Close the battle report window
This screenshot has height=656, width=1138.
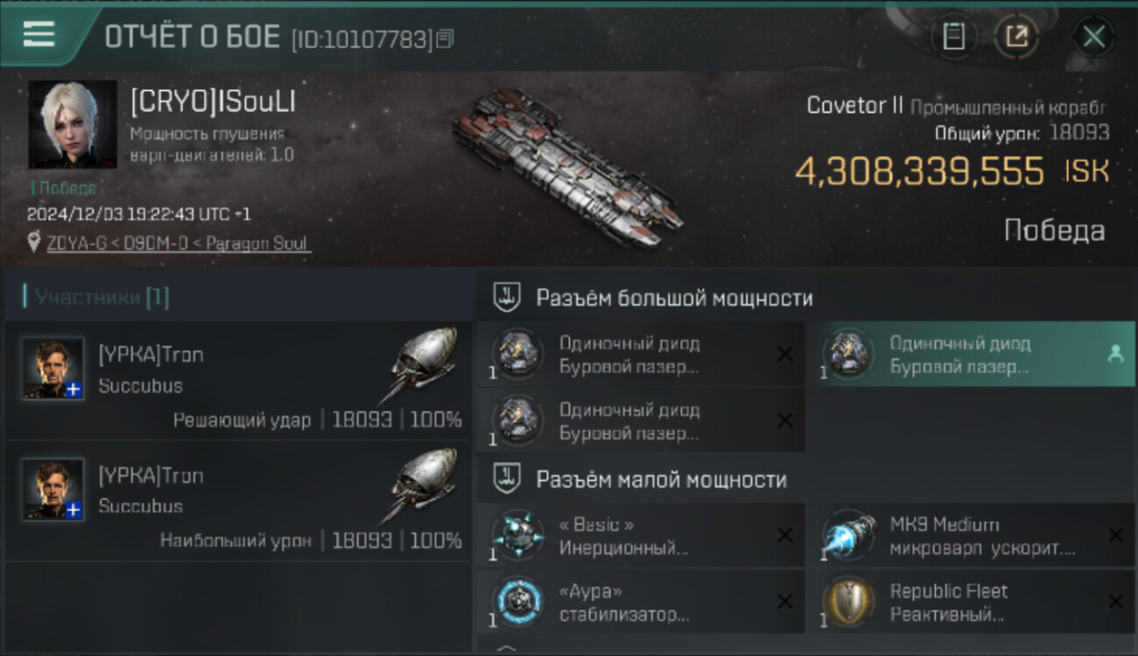tap(1093, 36)
